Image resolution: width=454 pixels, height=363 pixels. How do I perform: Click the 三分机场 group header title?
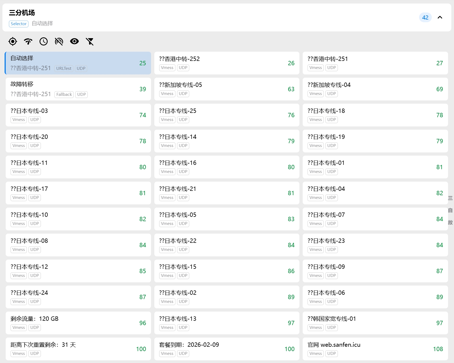tap(22, 13)
